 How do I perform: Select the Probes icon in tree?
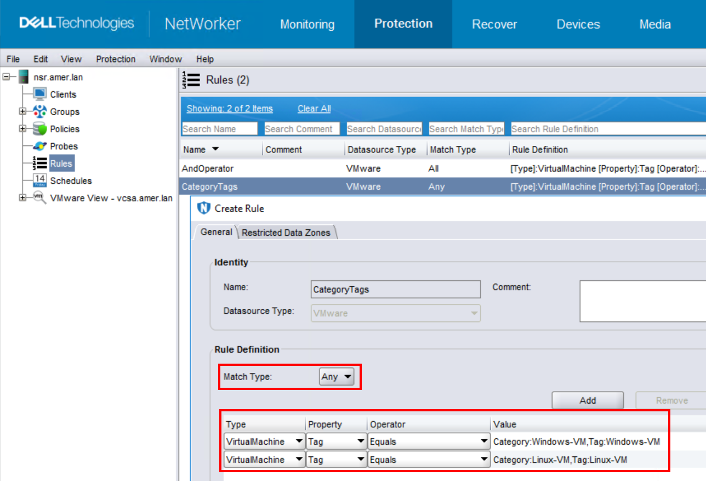pos(40,146)
